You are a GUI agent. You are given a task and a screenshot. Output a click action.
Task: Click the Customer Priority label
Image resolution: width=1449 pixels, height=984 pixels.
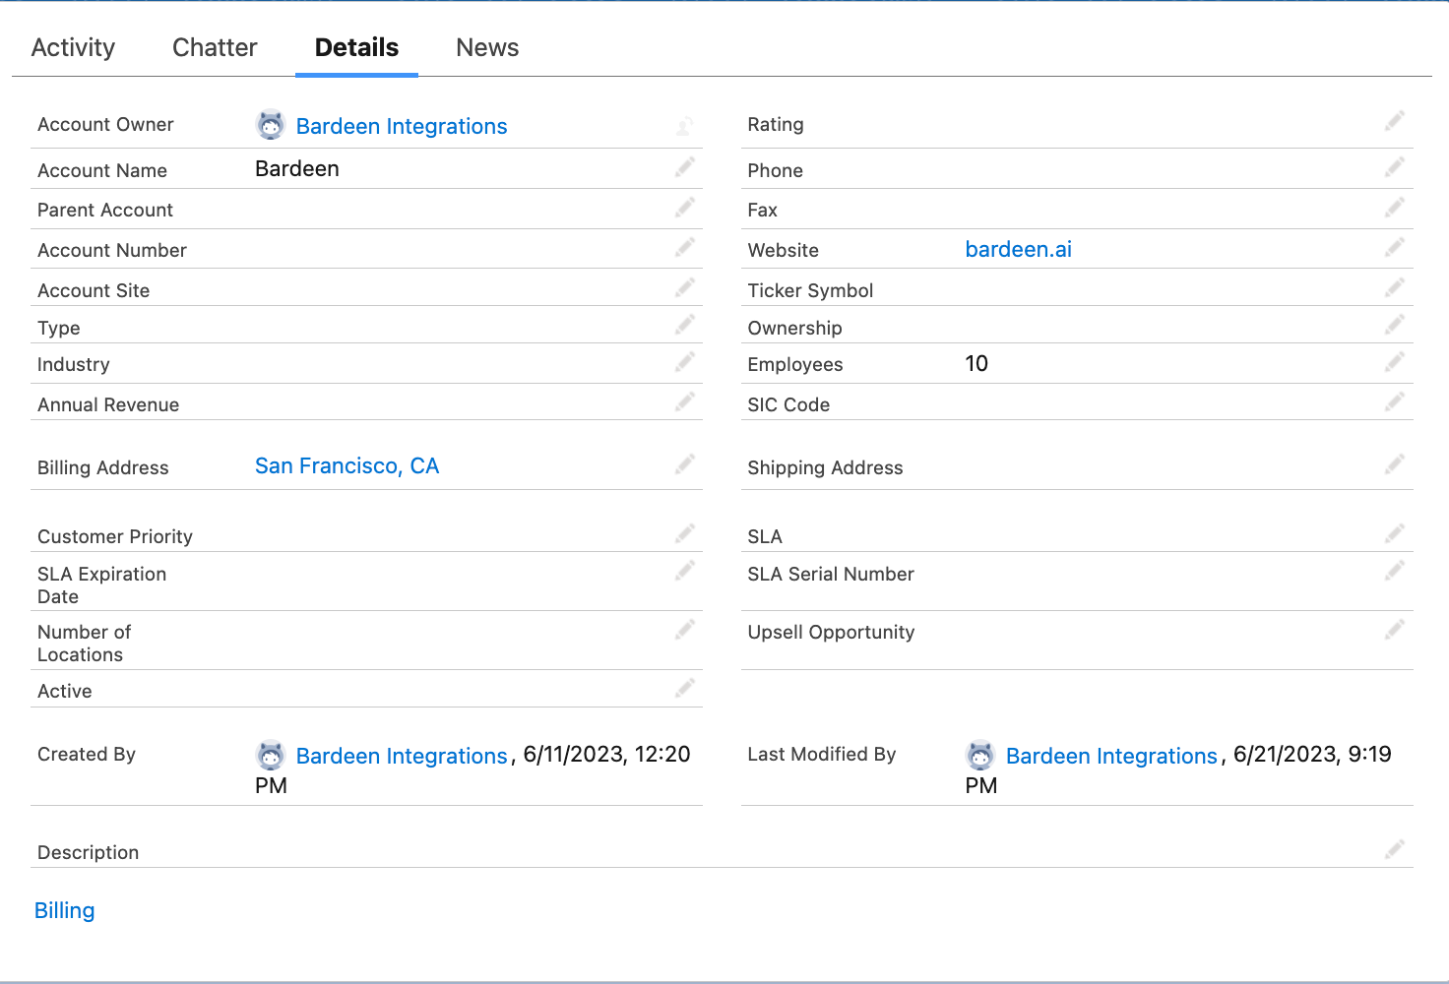click(x=115, y=537)
